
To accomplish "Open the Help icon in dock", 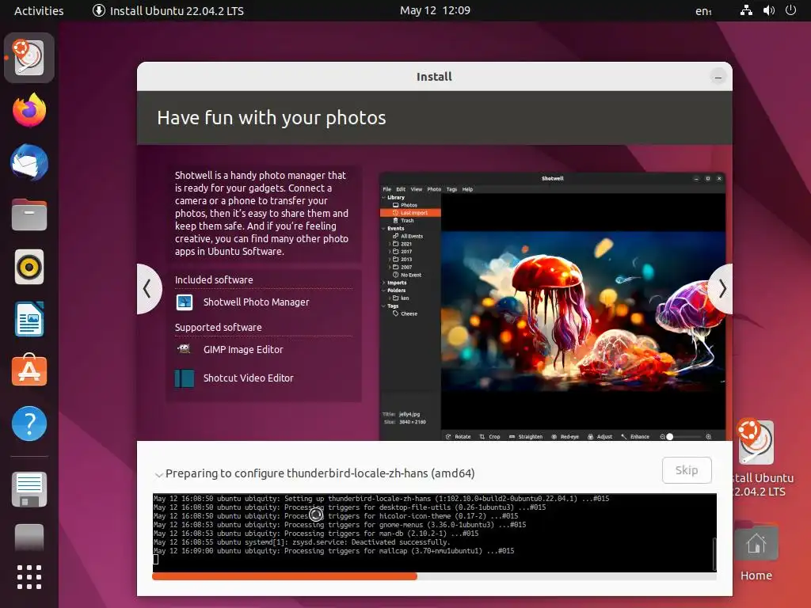I will [29, 424].
